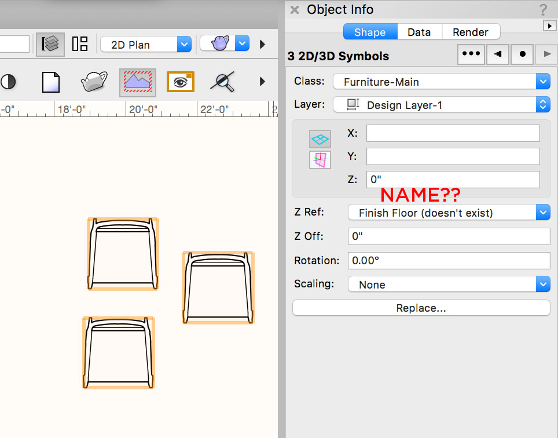Toggle the pink screen plane view button
This screenshot has height=438, width=558.
[320, 160]
